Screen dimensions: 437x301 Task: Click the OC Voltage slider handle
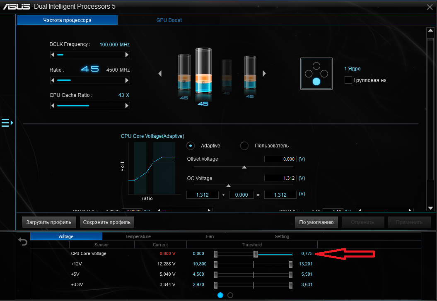[x=229, y=185]
